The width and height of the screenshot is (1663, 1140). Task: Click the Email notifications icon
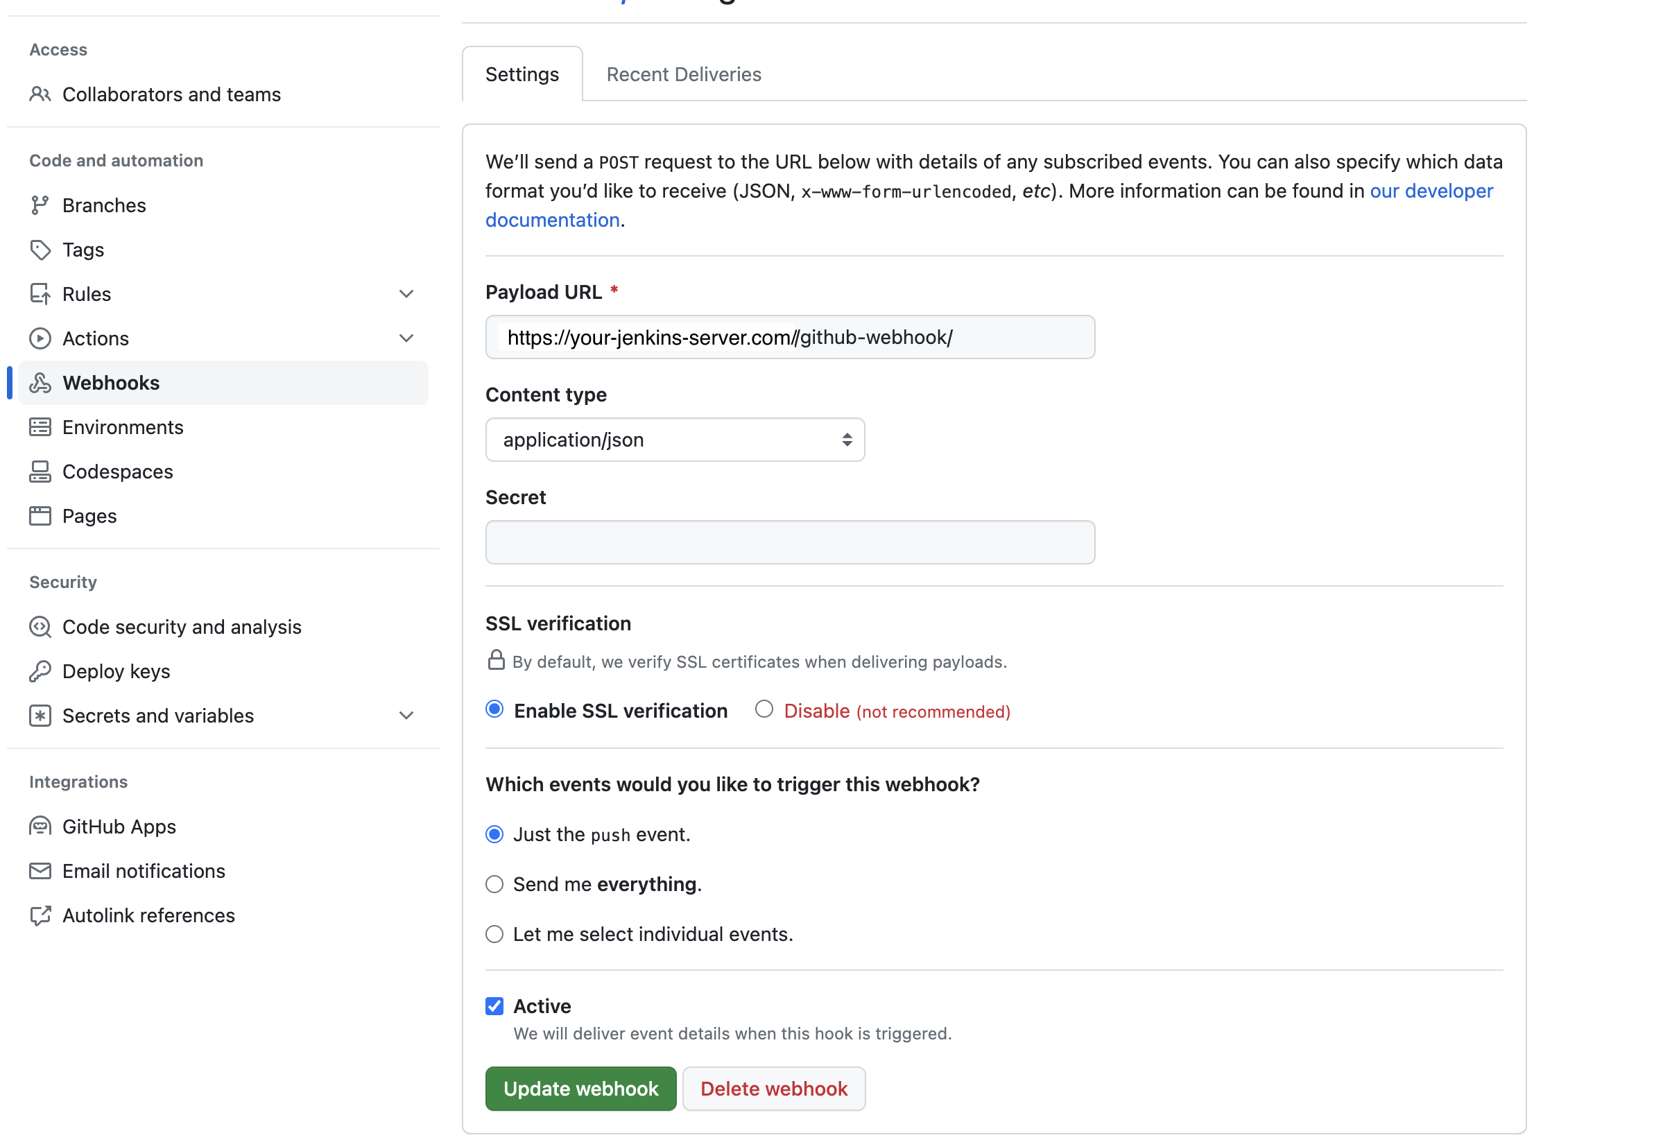pos(41,871)
